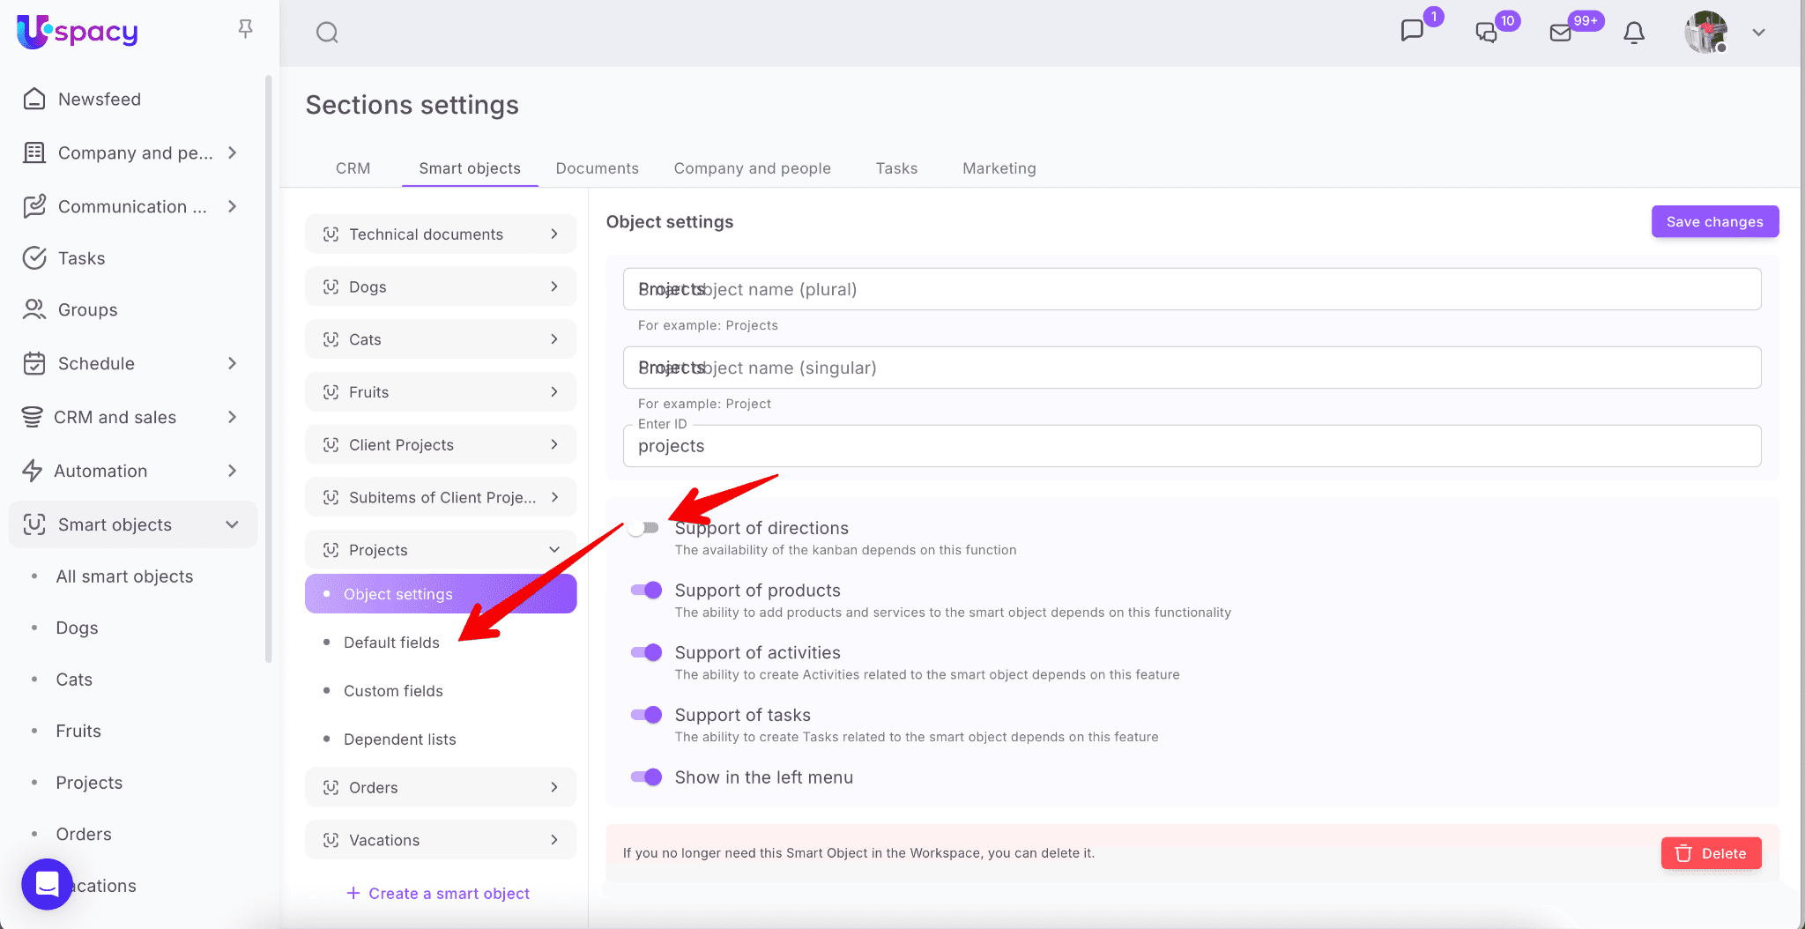The width and height of the screenshot is (1805, 929).
Task: Switch to the Documents tab
Action: click(x=597, y=168)
